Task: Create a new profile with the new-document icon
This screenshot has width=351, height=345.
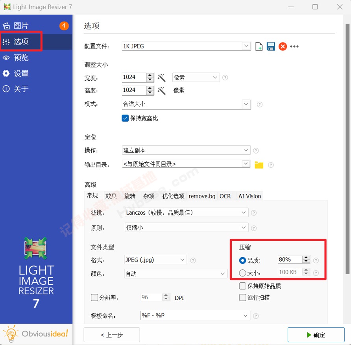Action: click(259, 46)
